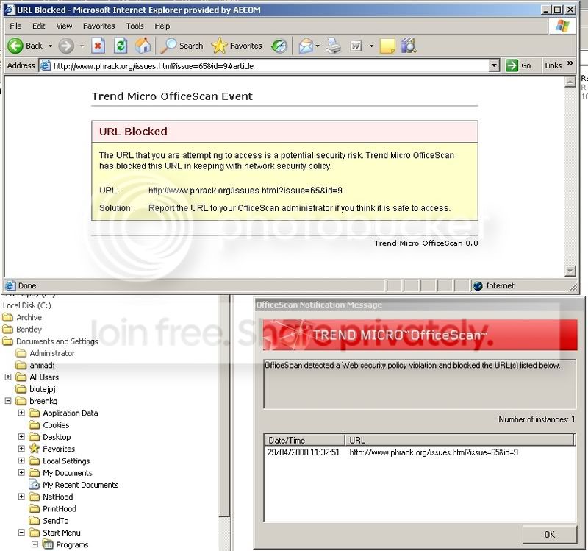Click the Stop loading icon
The height and width of the screenshot is (551, 588).
(96, 45)
